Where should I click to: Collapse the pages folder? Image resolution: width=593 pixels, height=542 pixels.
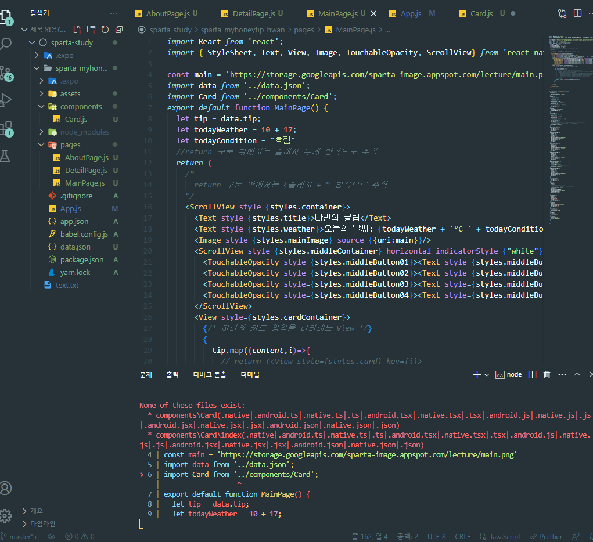tap(70, 144)
